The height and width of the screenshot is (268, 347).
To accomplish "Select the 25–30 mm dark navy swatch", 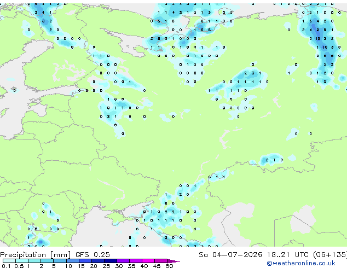I will click(x=111, y=261).
